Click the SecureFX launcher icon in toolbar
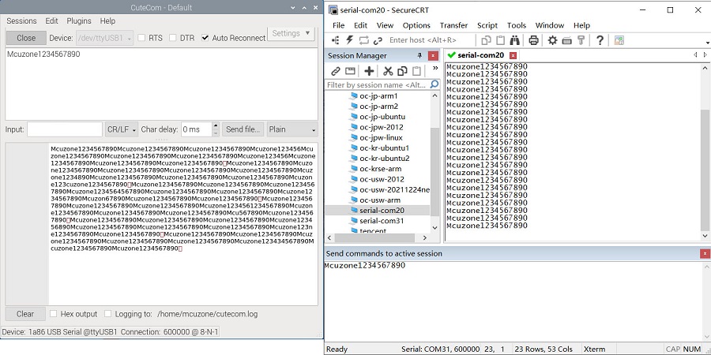The image size is (711, 355). click(x=619, y=40)
